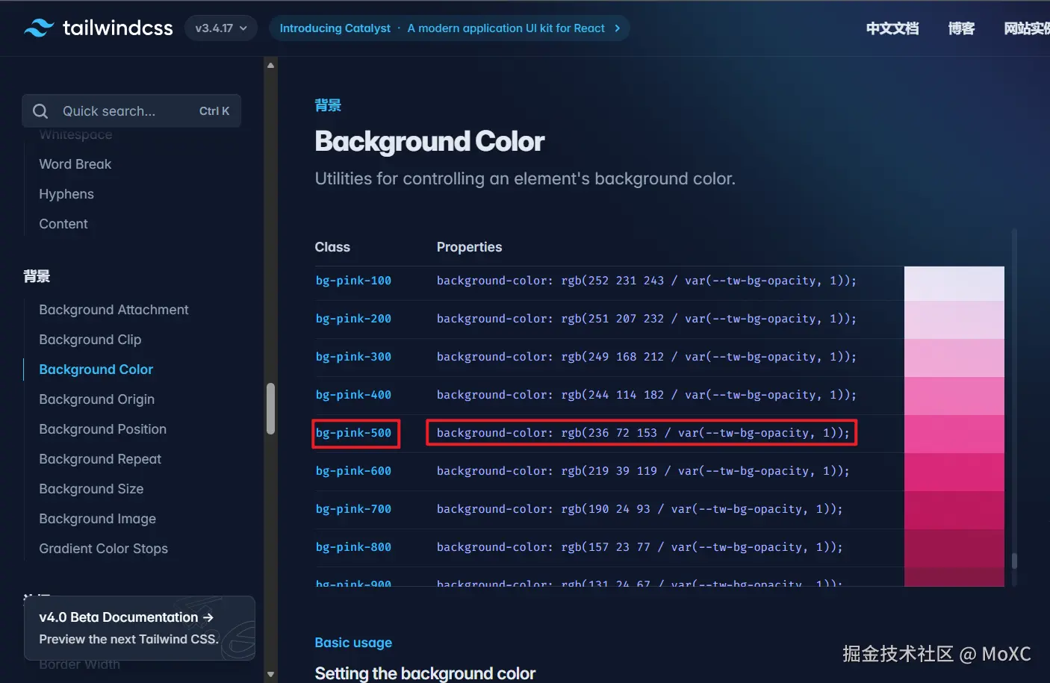Image resolution: width=1050 pixels, height=683 pixels.
Task: Click the bg-pink-600 color swatch
Action: (x=954, y=472)
